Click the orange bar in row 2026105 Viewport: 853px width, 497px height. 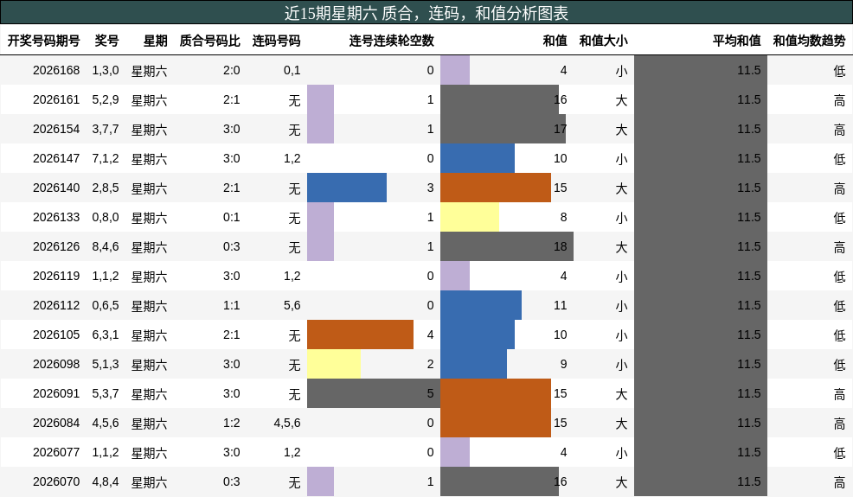click(360, 335)
